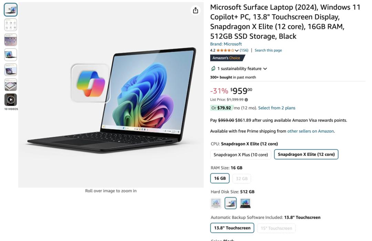Click the info icon beside List Price
The width and height of the screenshot is (372, 241).
coord(246,100)
